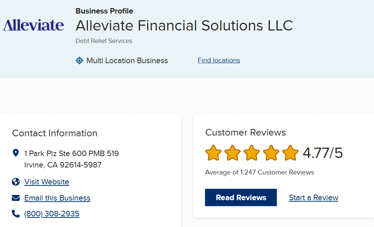Image resolution: width=374 pixels, height=227 pixels.
Task: Call the business by clicking (800) 308-2935
Action: click(52, 213)
